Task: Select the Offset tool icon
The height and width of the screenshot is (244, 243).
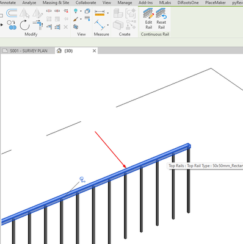Action: pos(12,13)
